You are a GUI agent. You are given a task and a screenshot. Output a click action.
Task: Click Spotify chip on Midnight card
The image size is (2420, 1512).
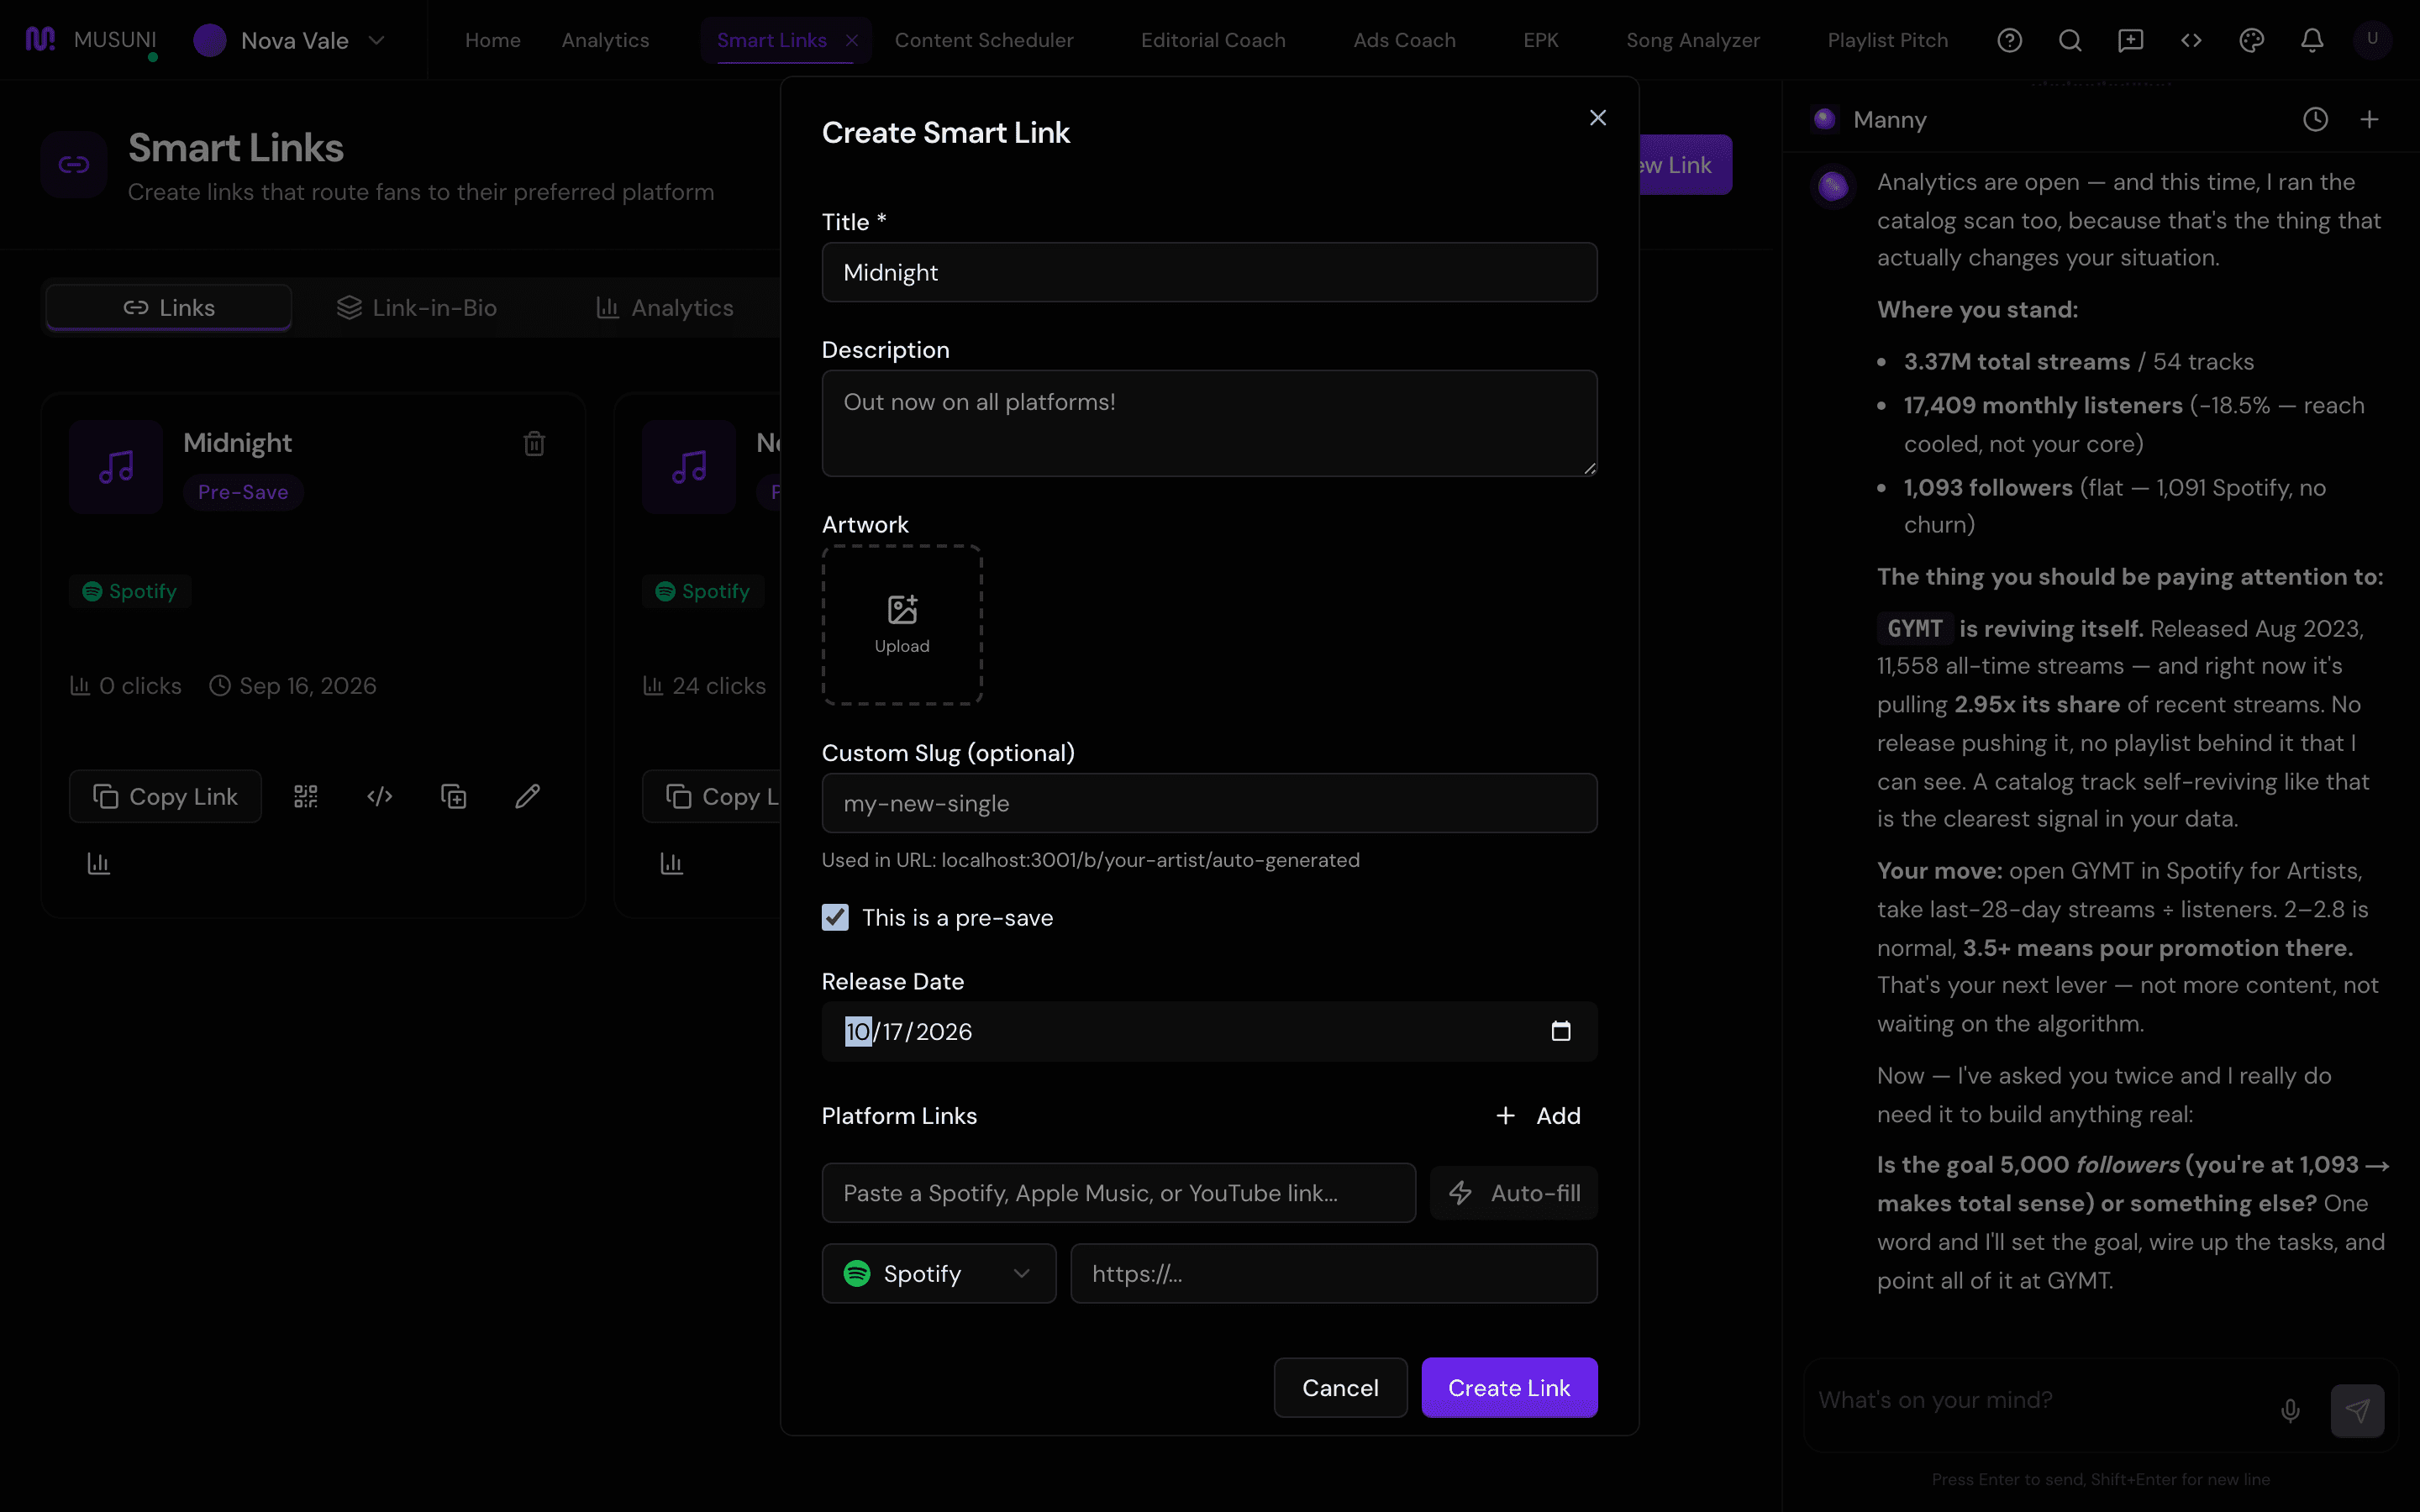pyautogui.click(x=130, y=591)
